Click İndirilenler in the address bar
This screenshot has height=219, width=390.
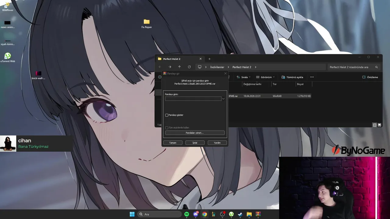coord(217,67)
